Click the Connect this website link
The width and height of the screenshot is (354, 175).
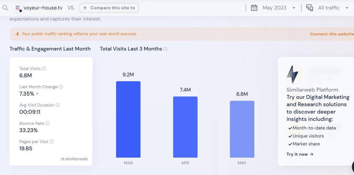tap(331, 34)
